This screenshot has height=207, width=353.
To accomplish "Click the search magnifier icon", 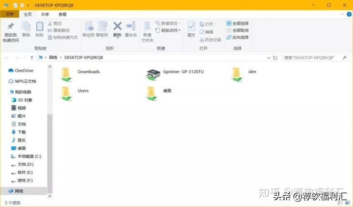I will (x=345, y=58).
